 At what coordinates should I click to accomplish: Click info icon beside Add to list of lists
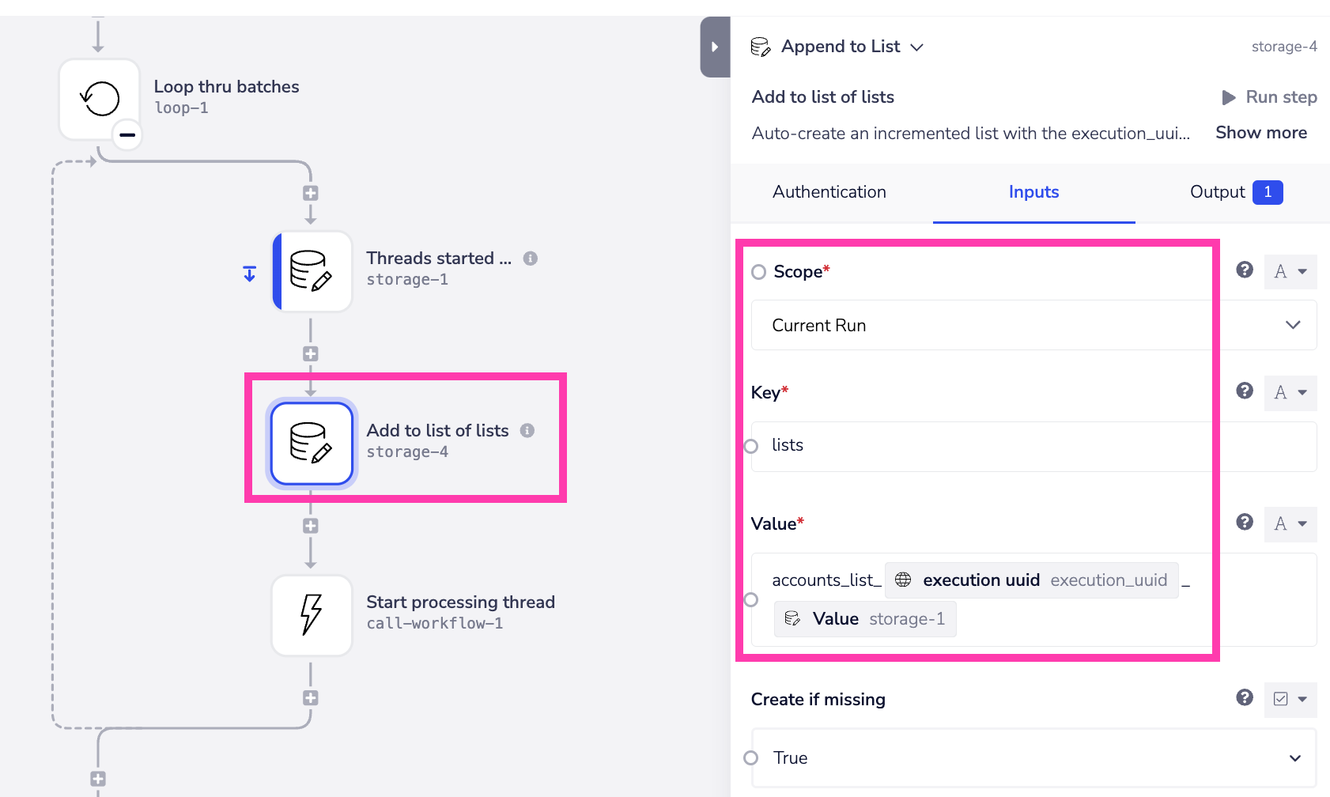pos(527,430)
